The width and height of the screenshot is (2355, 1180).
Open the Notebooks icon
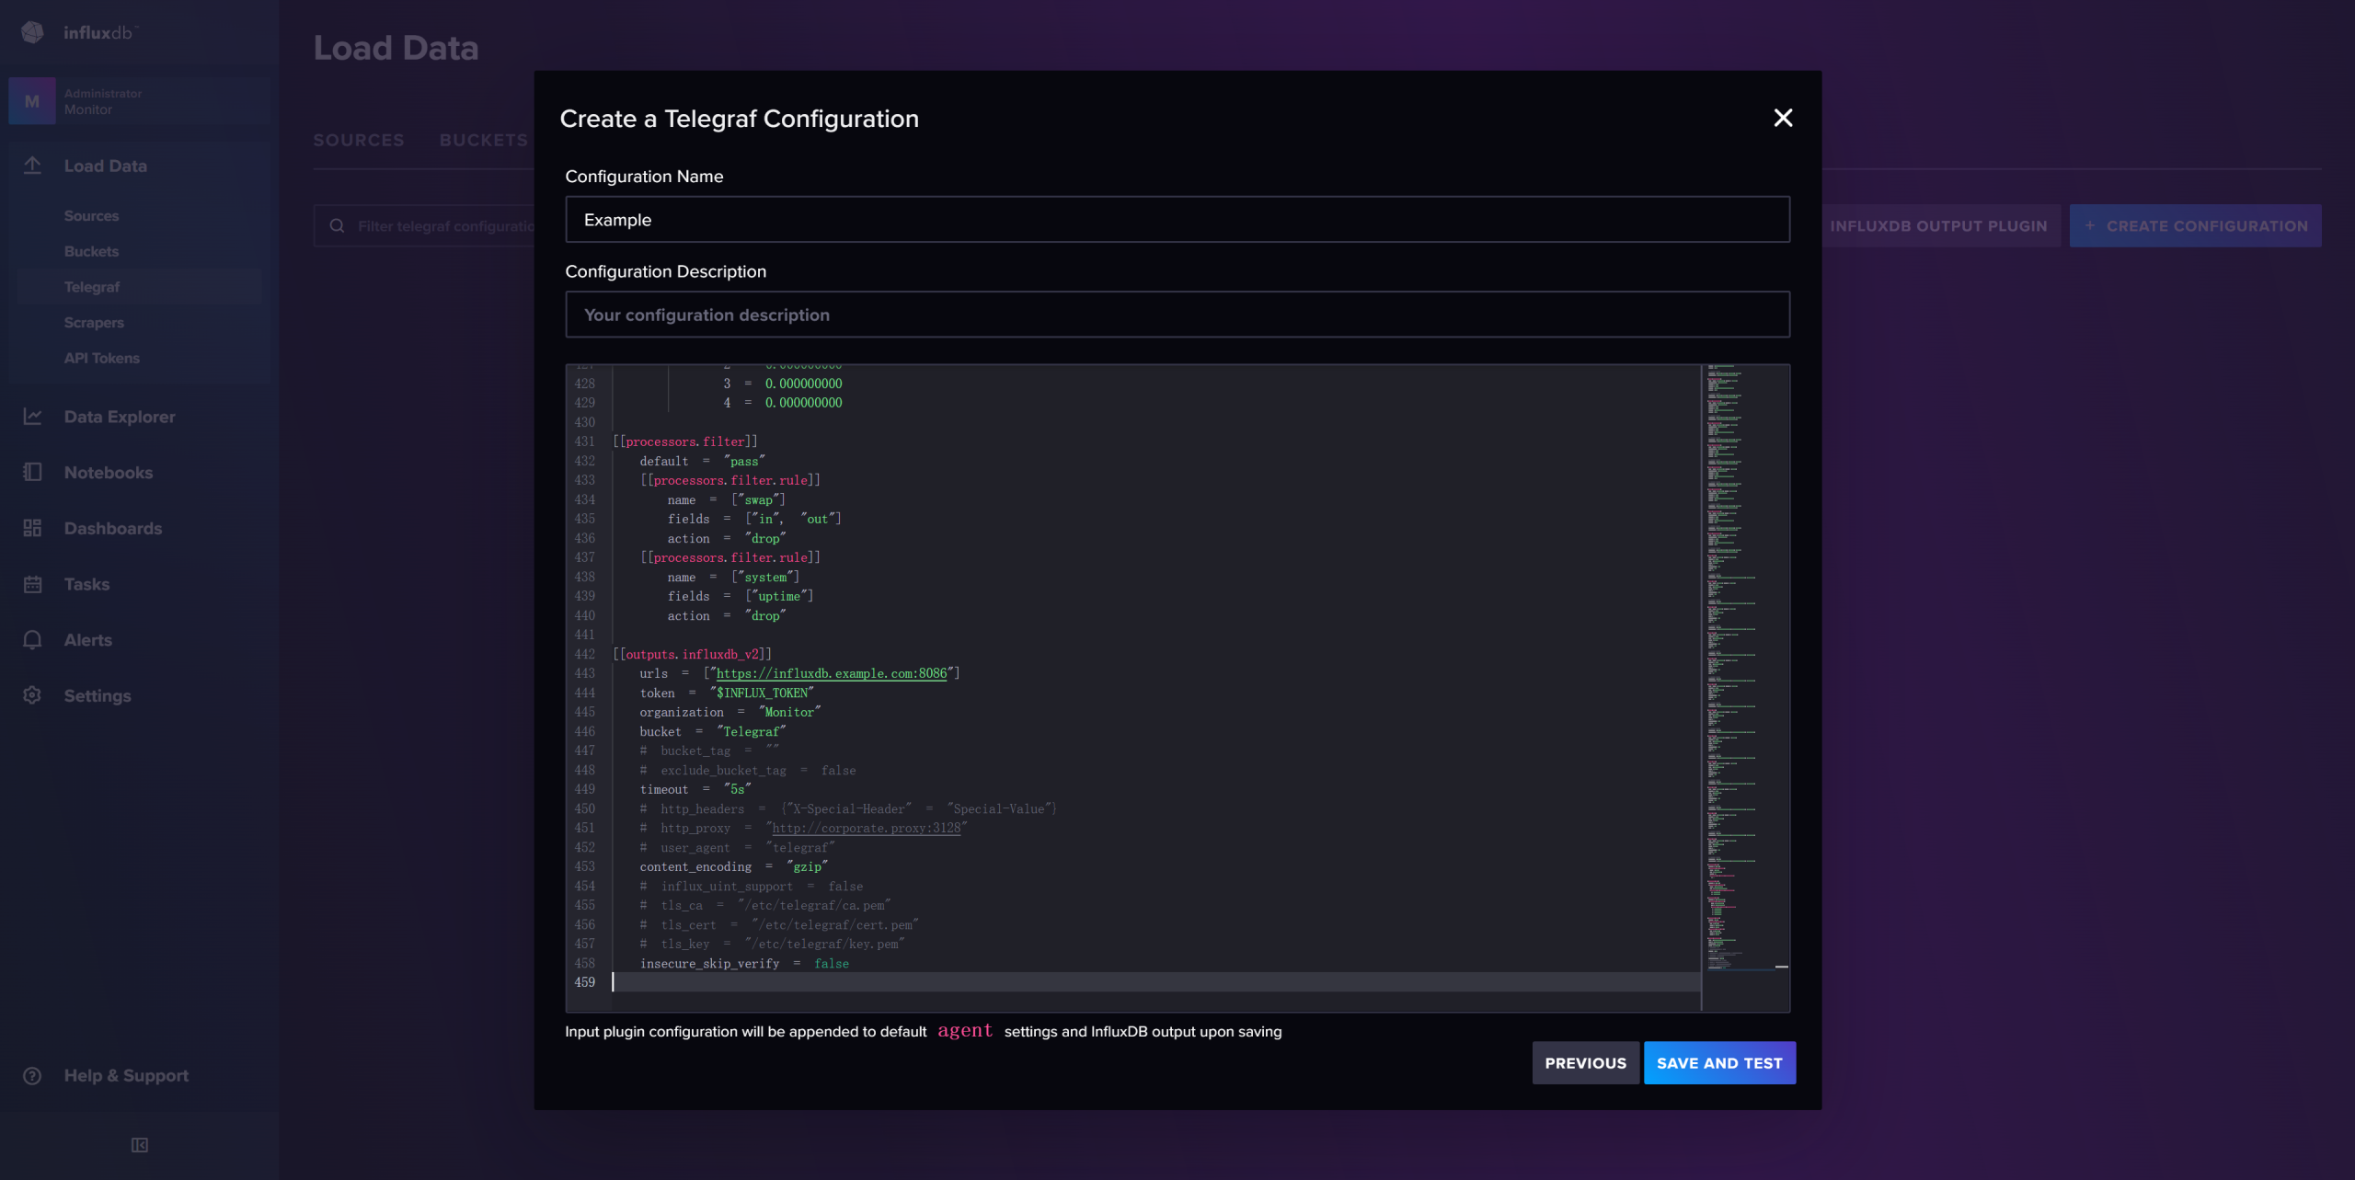32,473
